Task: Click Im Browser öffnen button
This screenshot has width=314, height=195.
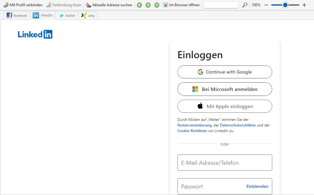Action: [181, 5]
